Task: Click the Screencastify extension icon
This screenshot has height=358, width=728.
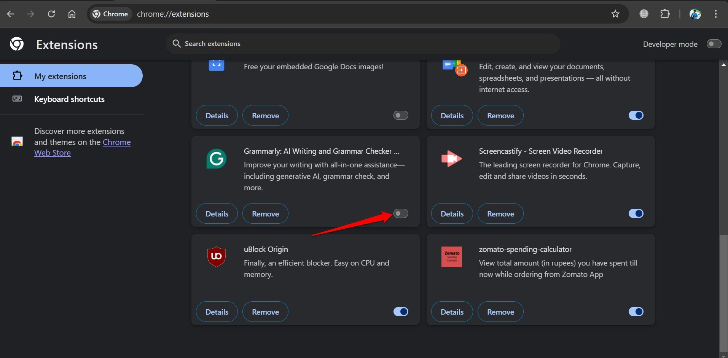Action: 451,158
